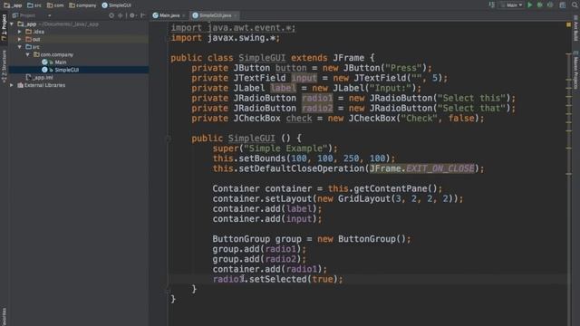Image resolution: width=580 pixels, height=326 pixels.
Task: Click "Select this" string literal
Action: 471,99
